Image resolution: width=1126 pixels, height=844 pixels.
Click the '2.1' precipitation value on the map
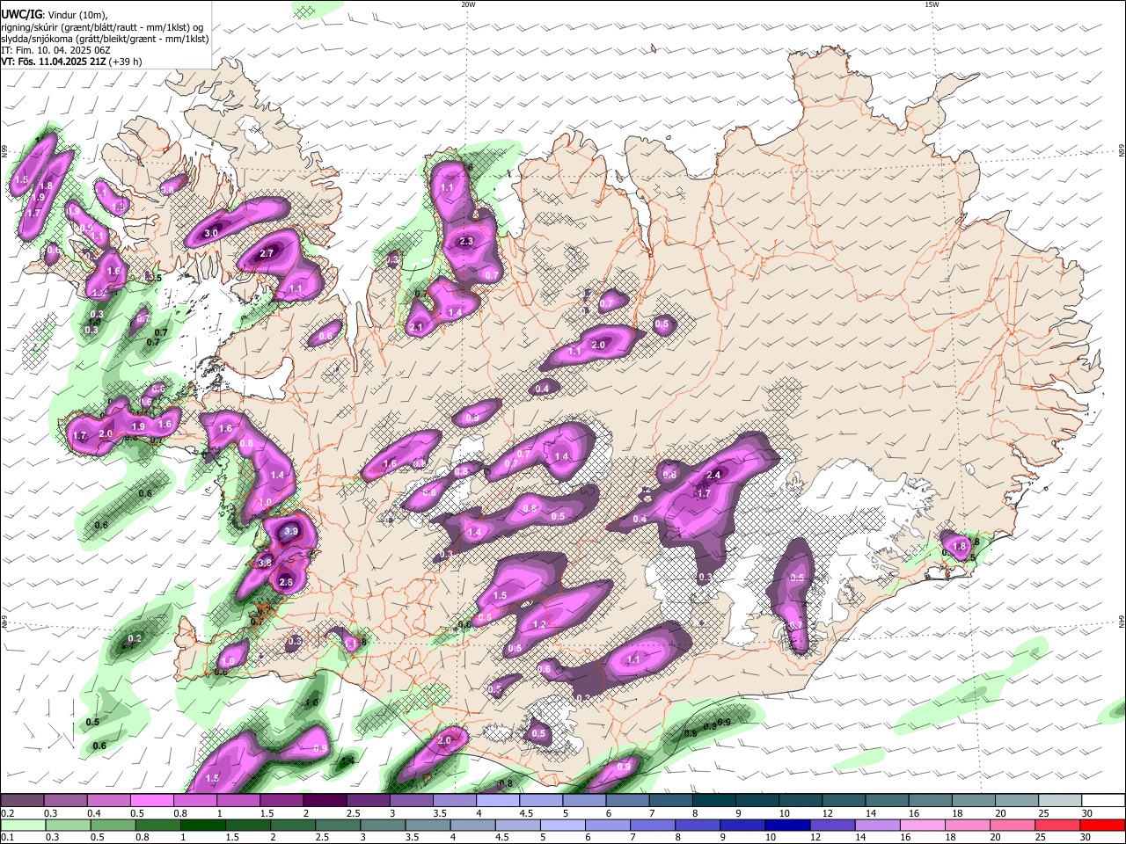(x=416, y=327)
